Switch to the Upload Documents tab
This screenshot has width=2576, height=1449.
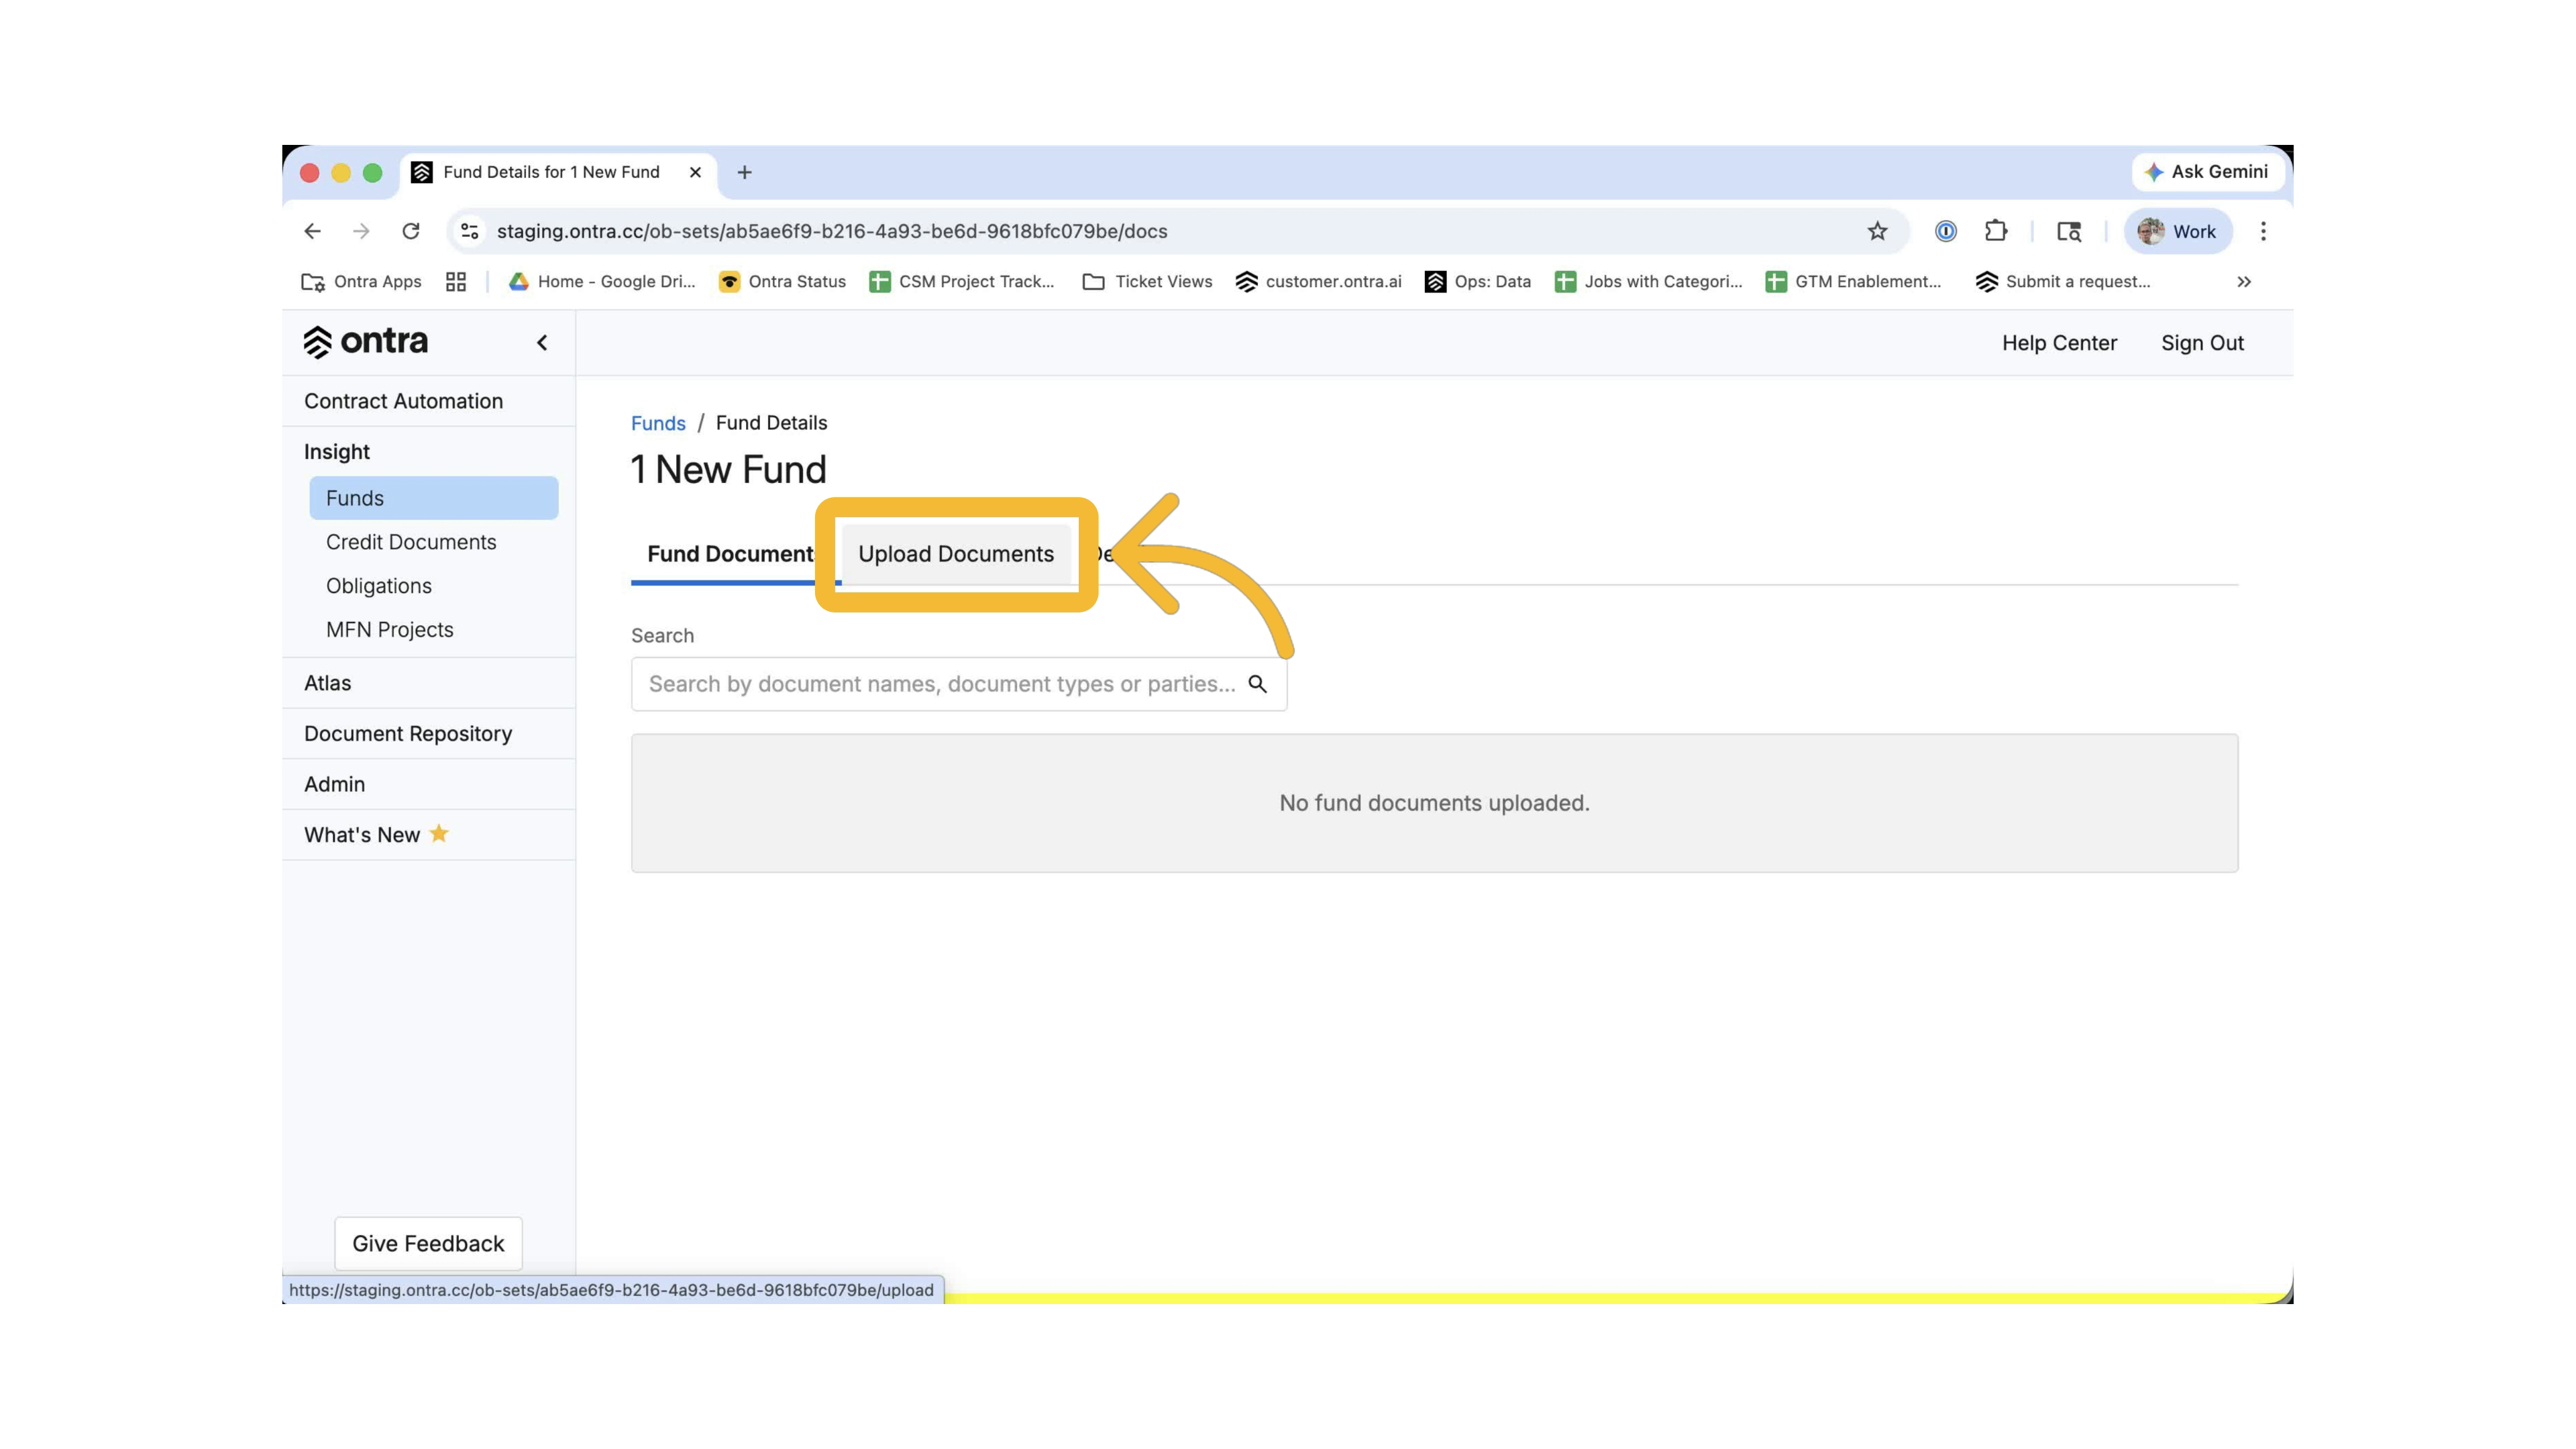point(956,554)
